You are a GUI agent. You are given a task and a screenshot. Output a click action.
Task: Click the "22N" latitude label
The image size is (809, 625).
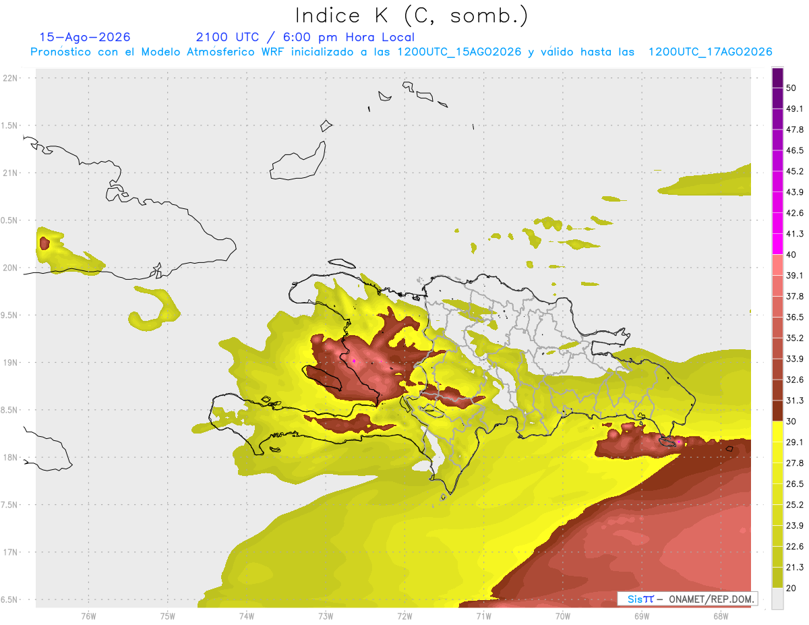coord(11,78)
